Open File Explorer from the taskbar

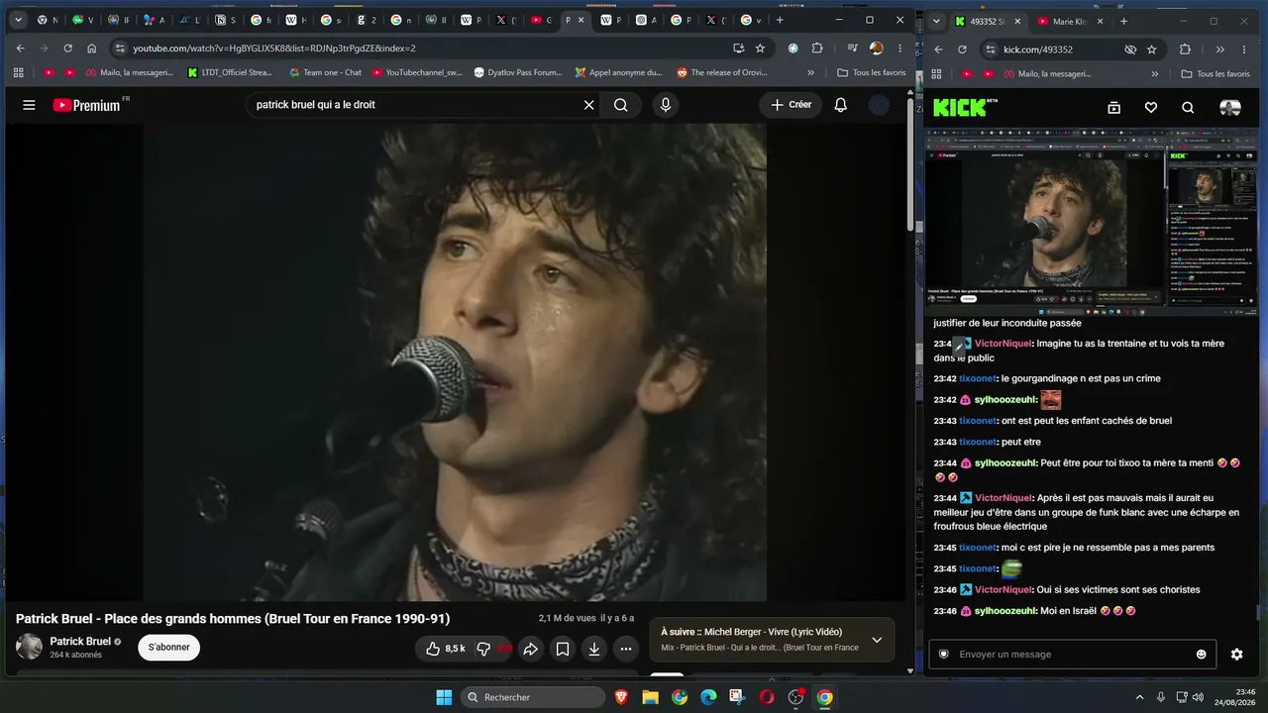click(650, 697)
